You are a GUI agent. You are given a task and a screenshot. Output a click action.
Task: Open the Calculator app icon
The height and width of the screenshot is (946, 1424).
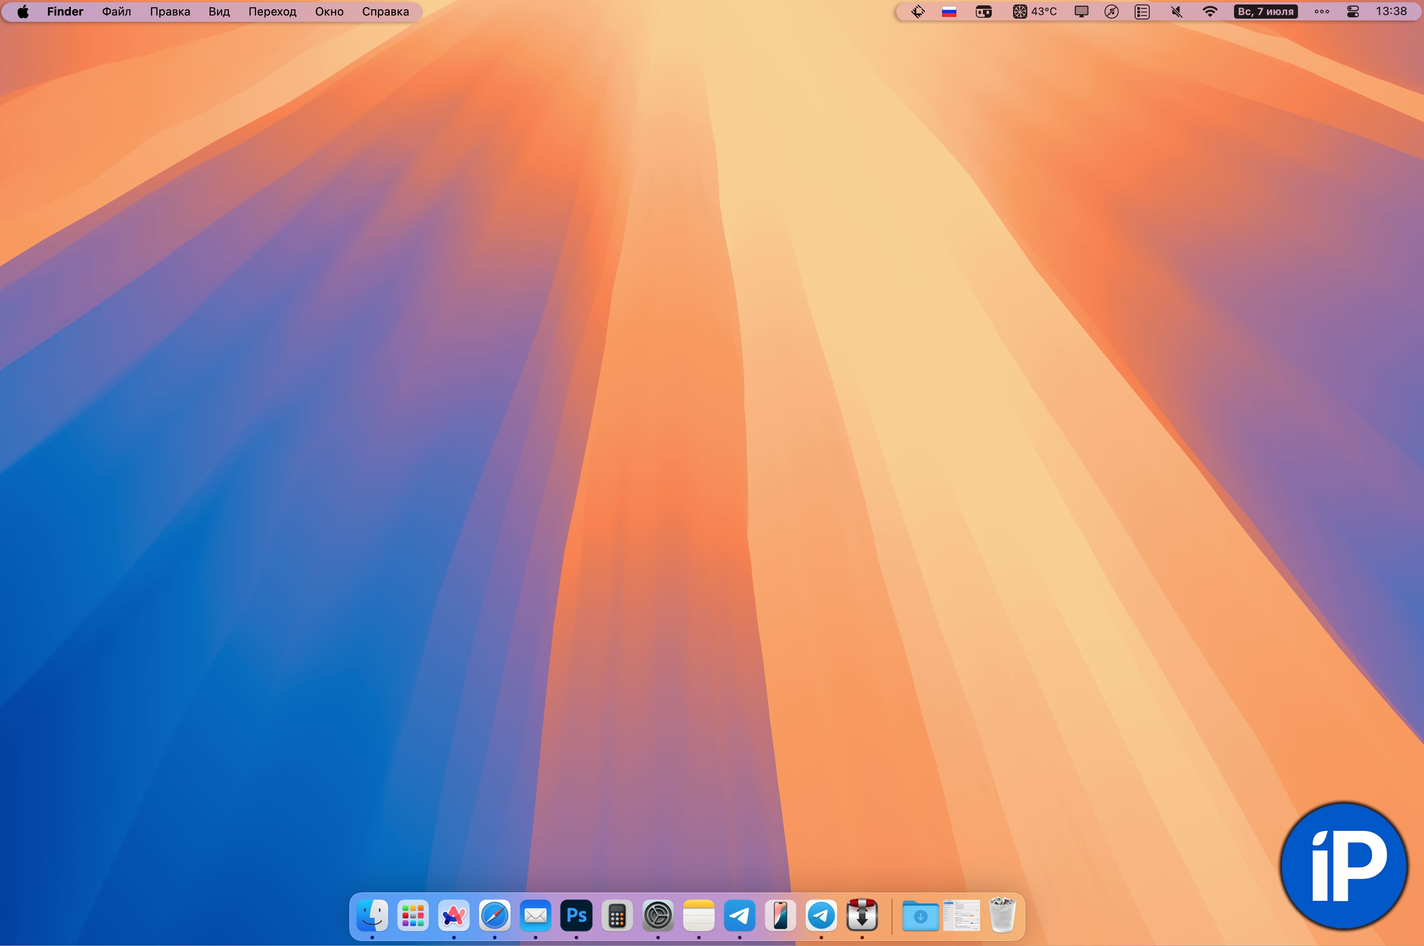click(617, 916)
